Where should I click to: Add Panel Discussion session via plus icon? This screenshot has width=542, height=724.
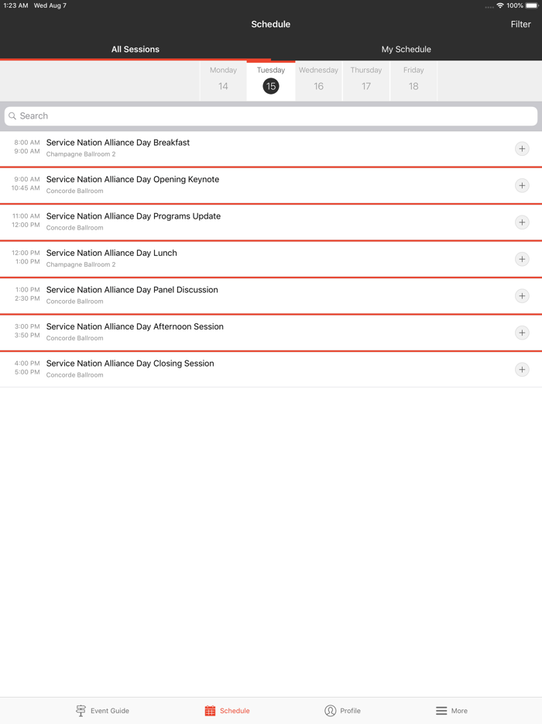click(522, 296)
